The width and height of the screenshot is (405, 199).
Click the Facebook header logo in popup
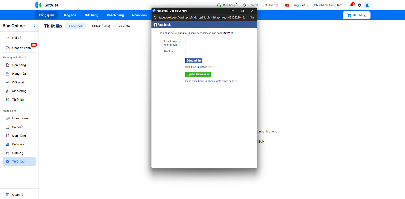(x=162, y=25)
